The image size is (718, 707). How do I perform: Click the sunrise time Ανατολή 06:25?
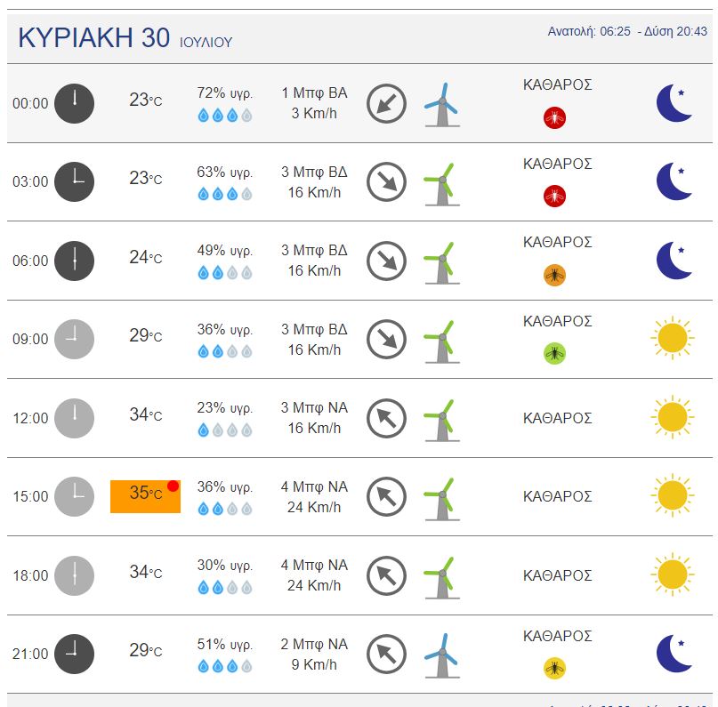pyautogui.click(x=589, y=31)
